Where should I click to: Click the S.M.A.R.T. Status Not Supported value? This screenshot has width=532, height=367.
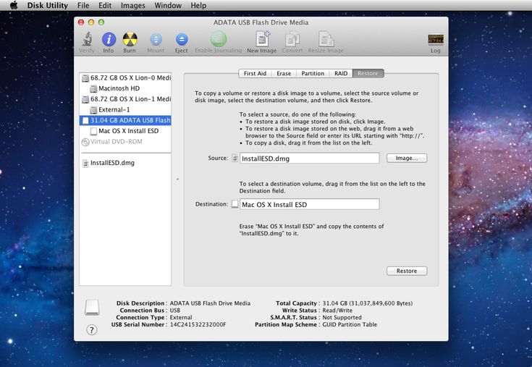pos(342,318)
